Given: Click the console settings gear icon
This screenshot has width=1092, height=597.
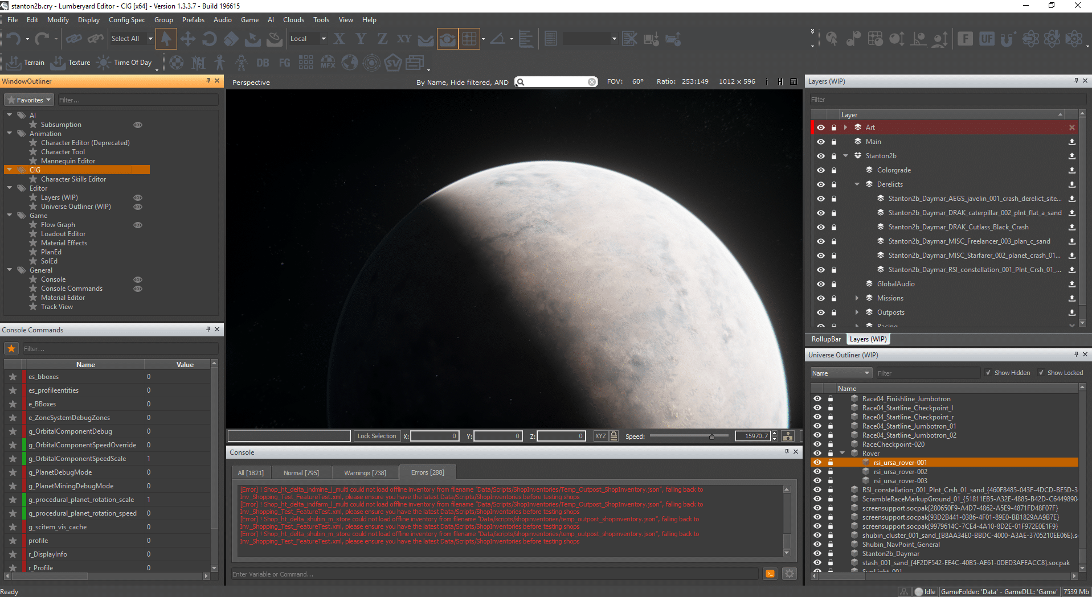Looking at the screenshot, I should tap(789, 574).
